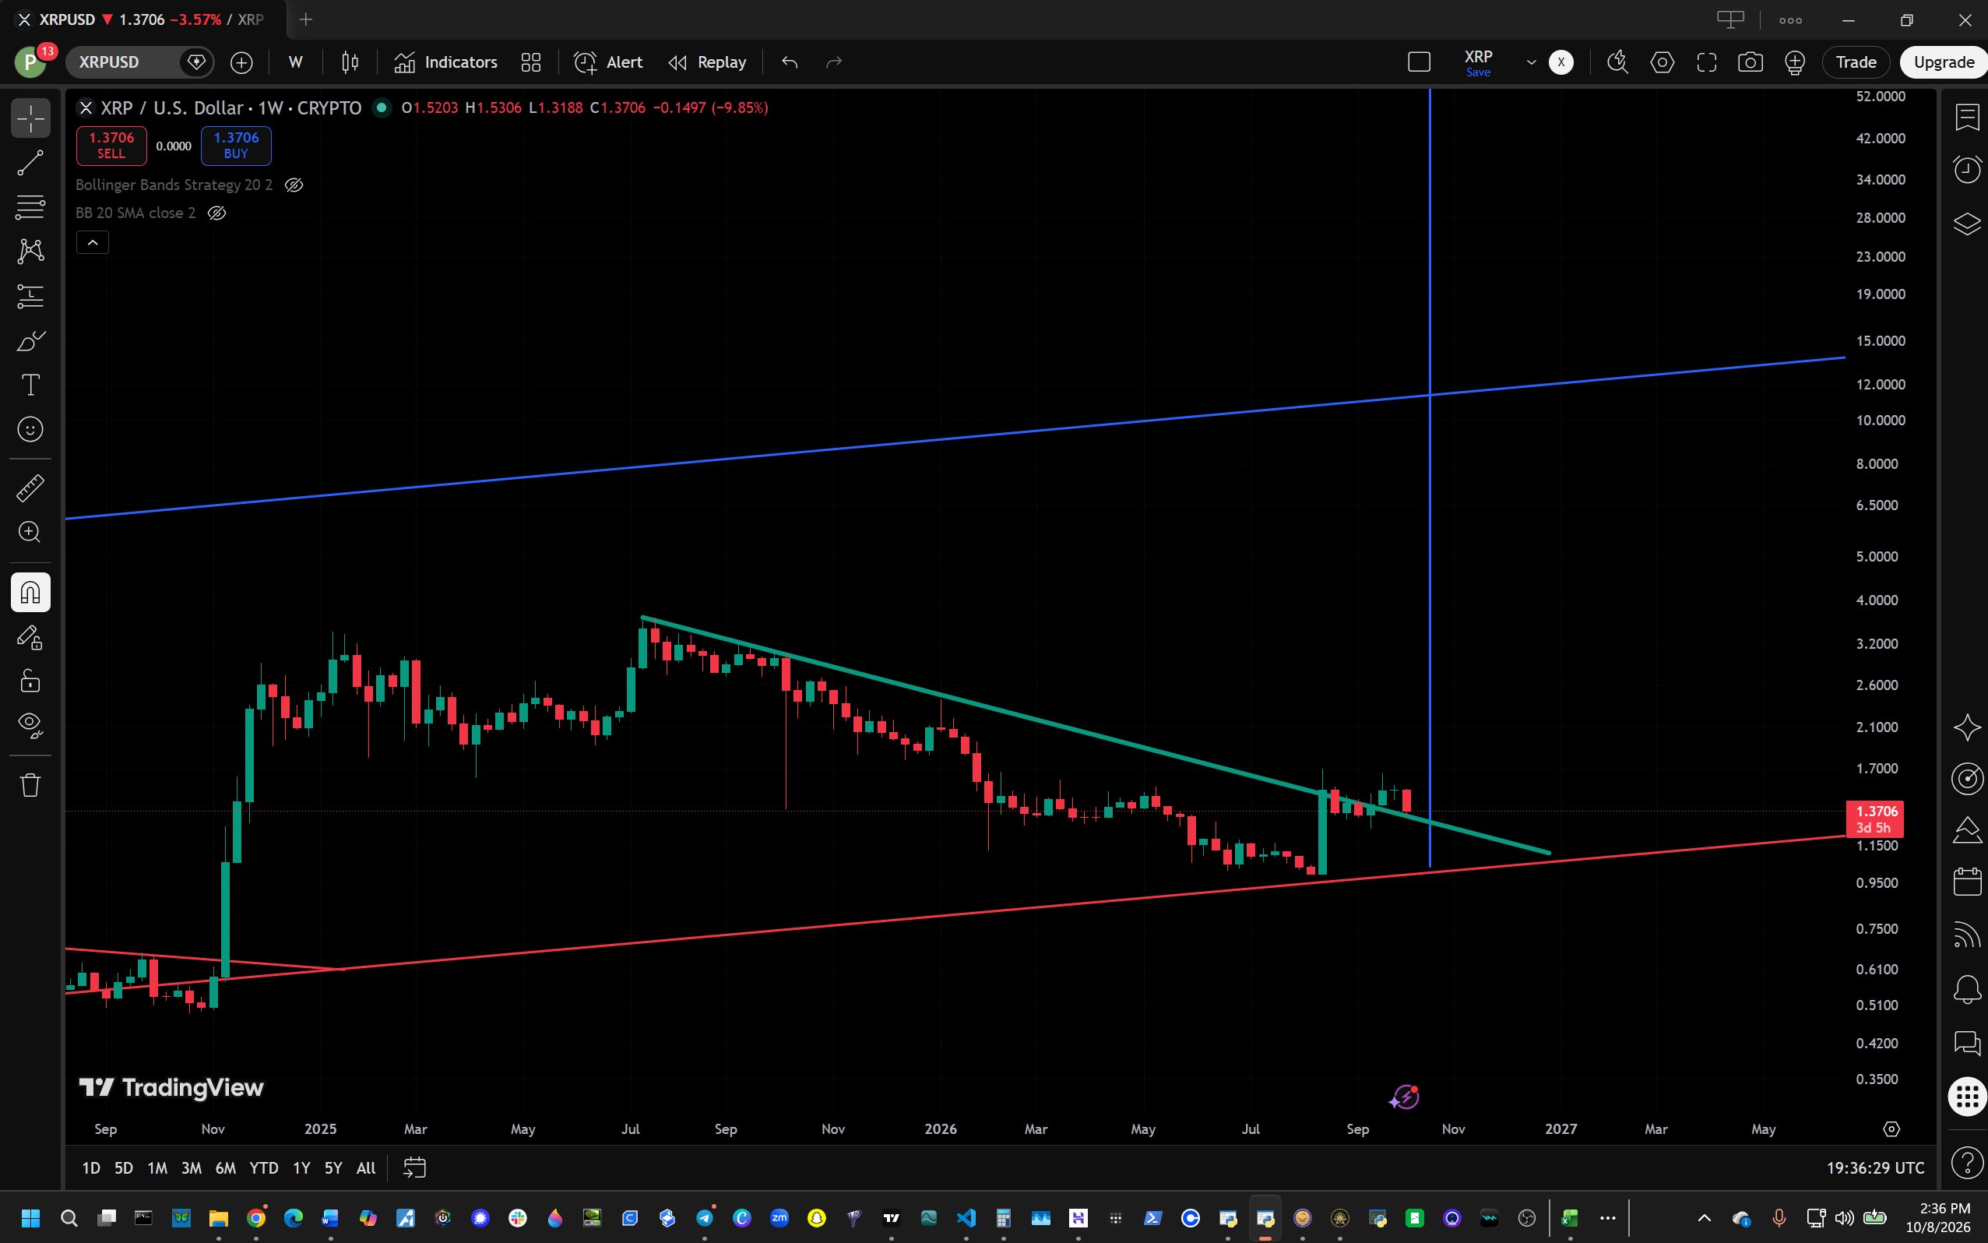This screenshot has width=1988, height=1243.
Task: Select the brush drawing tool
Action: 30,340
